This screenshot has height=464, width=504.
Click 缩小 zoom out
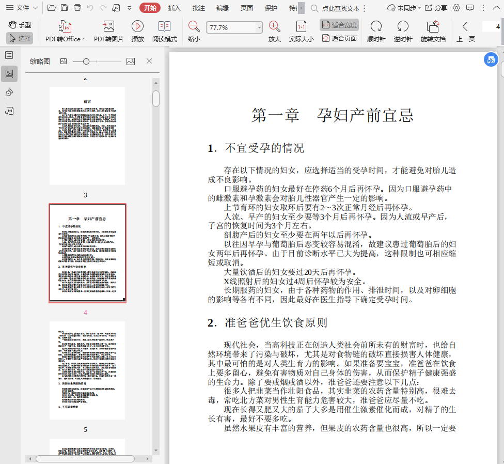[x=194, y=31]
